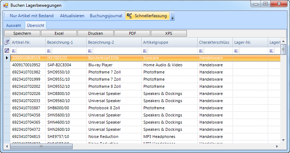Switch to the Auswahl tab
This screenshot has width=290, height=153.
(13, 25)
